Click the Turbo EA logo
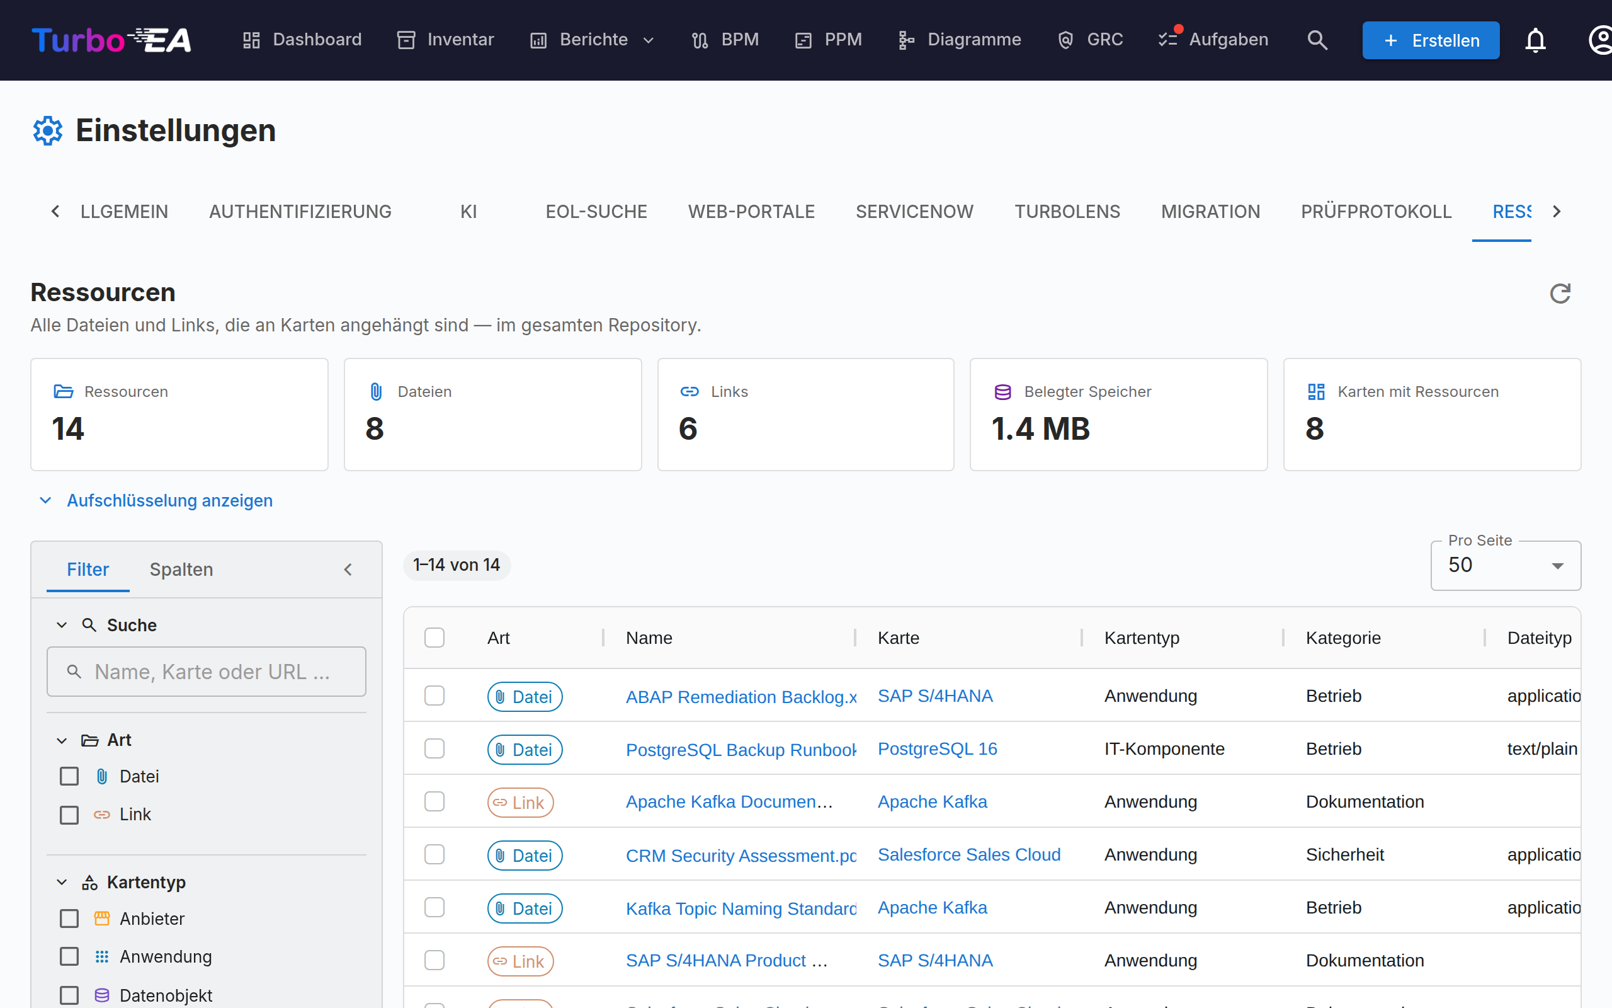The height and width of the screenshot is (1008, 1612). coord(111,40)
